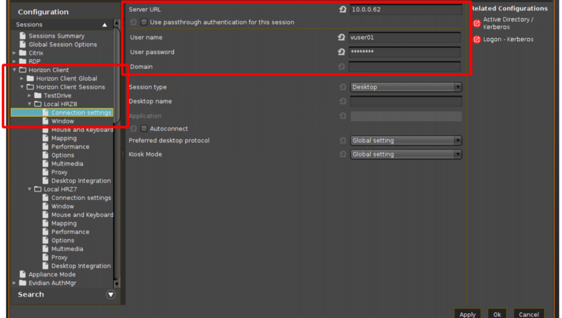Click the User password input field
562x318 pixels.
click(x=404, y=52)
